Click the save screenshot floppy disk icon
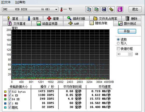Image resolution: width=145 pixels, height=112 pixels. (104, 9)
